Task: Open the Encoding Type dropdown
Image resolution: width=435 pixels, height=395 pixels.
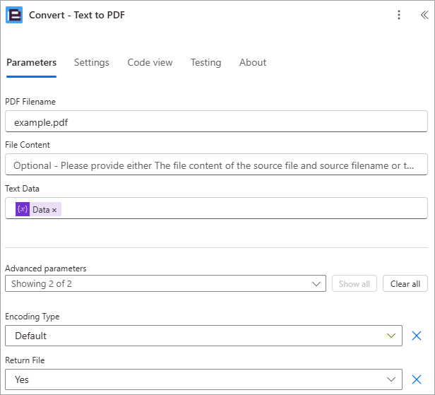Action: [203, 336]
